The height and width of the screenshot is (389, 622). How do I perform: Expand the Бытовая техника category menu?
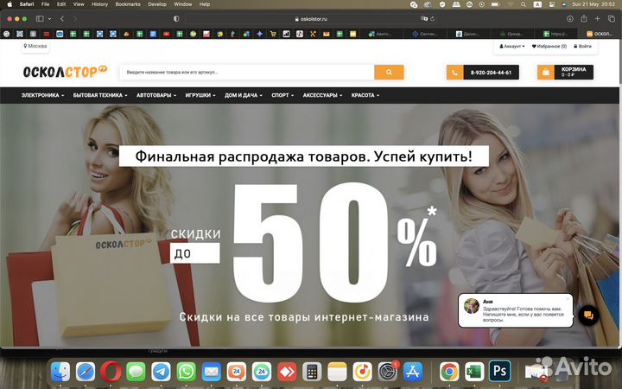[x=100, y=95]
